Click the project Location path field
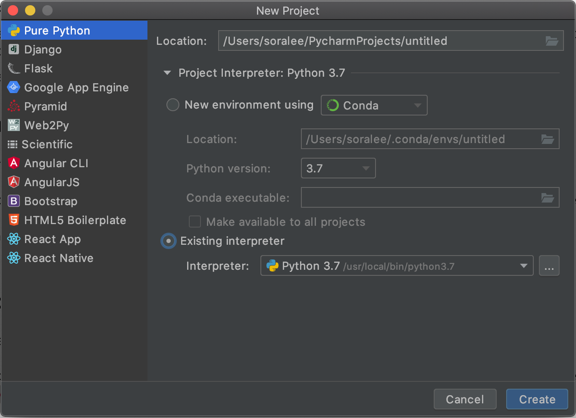This screenshot has width=576, height=418. (x=391, y=41)
